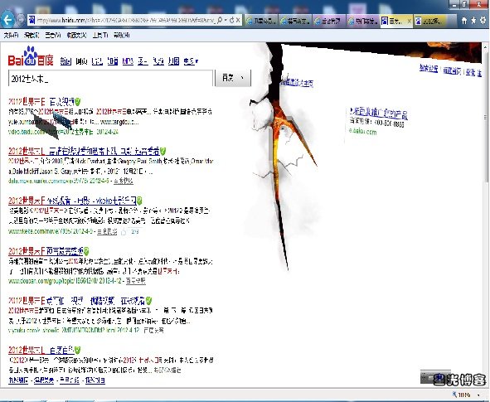Click the IE forward arrow button

pos(21,20)
